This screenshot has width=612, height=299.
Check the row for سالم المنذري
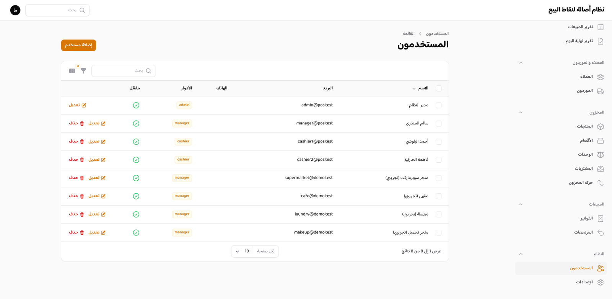coord(438,124)
